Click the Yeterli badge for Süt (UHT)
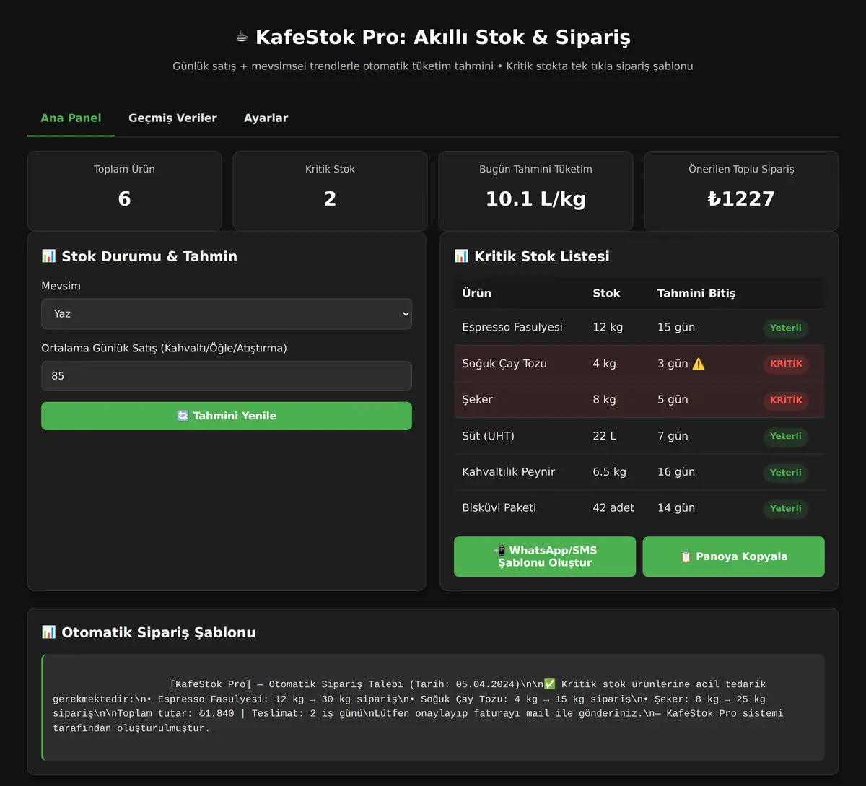 [x=786, y=436]
